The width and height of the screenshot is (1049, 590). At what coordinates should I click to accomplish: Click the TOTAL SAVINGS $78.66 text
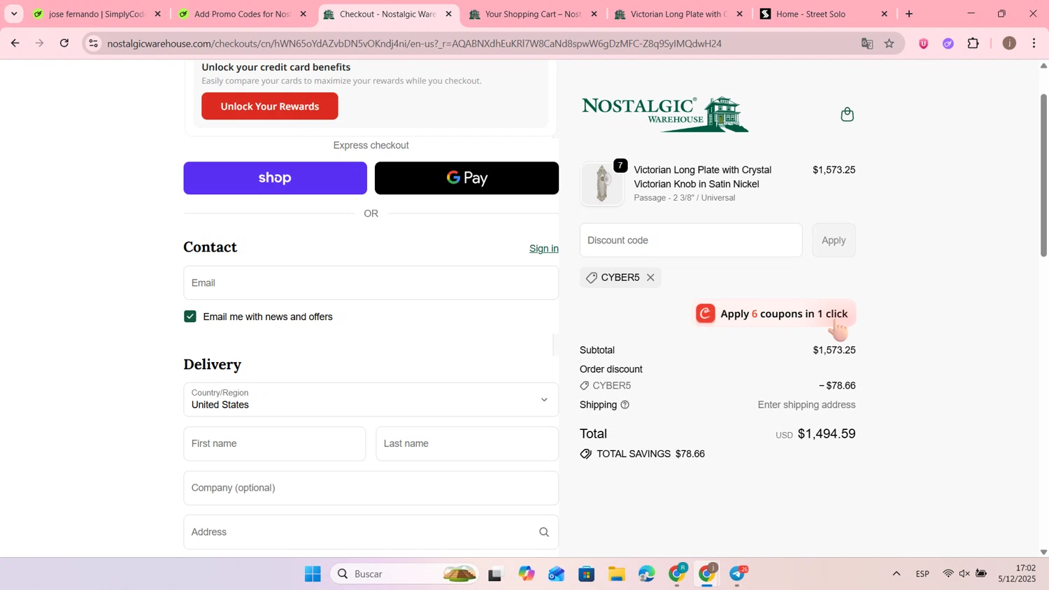click(x=650, y=454)
